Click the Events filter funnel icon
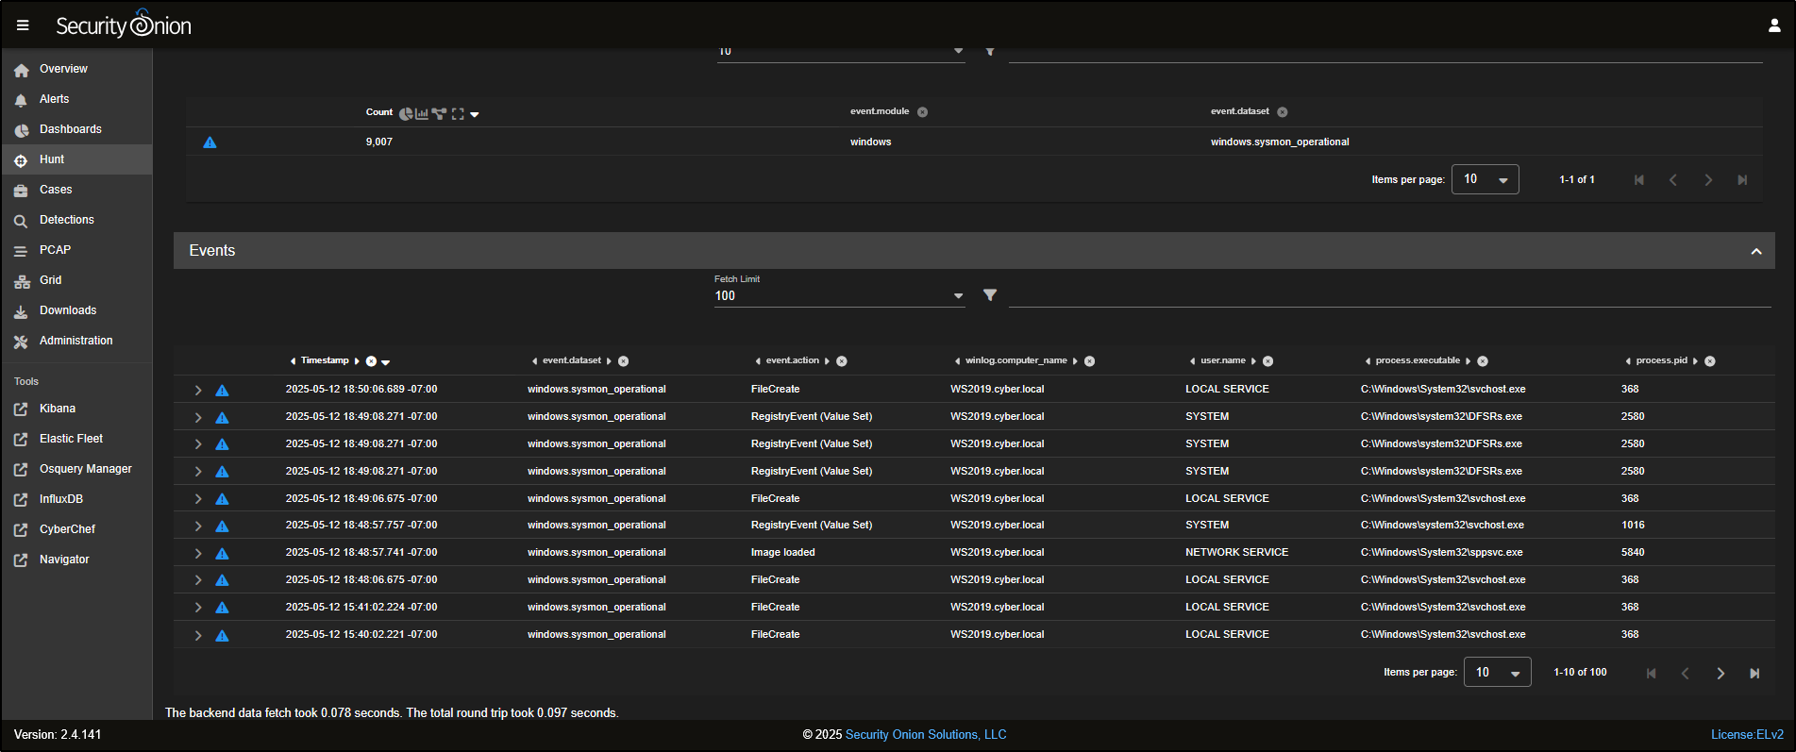The height and width of the screenshot is (752, 1796). click(990, 295)
